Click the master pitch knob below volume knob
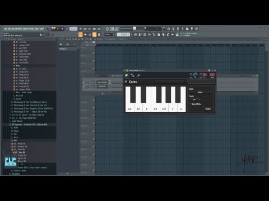This screenshot has width=269, height=201. (x=48, y=35)
